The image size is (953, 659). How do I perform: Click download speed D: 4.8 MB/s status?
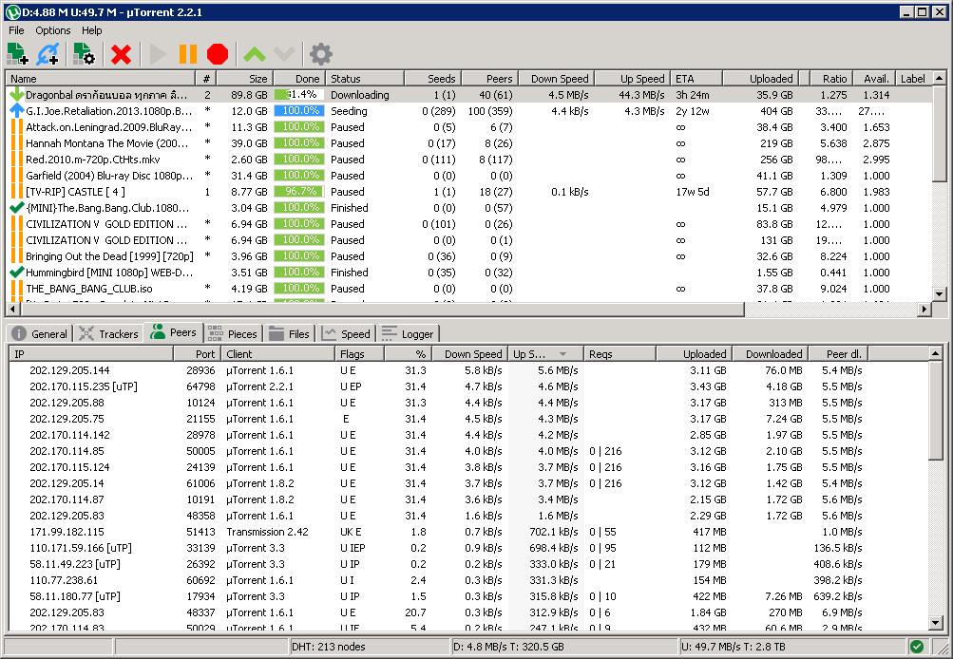508,647
